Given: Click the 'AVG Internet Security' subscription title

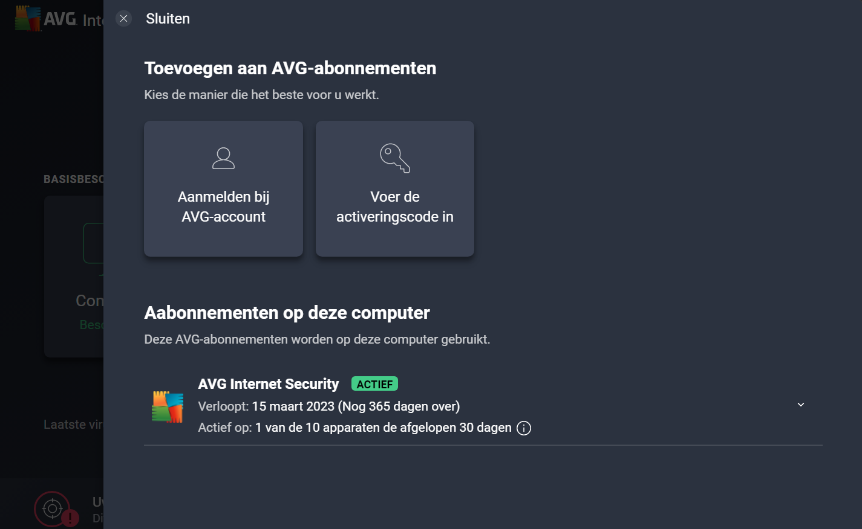Looking at the screenshot, I should (269, 384).
